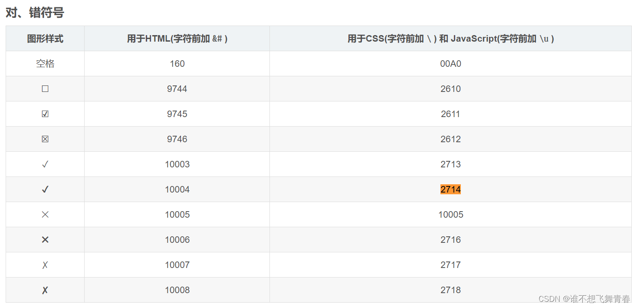This screenshot has width=637, height=307.
Task: Click the CSS code 00A0
Action: coord(450,64)
